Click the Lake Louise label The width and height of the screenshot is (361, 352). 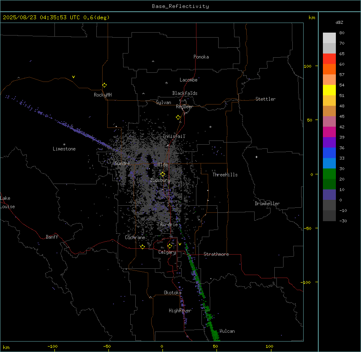[x=8, y=202]
